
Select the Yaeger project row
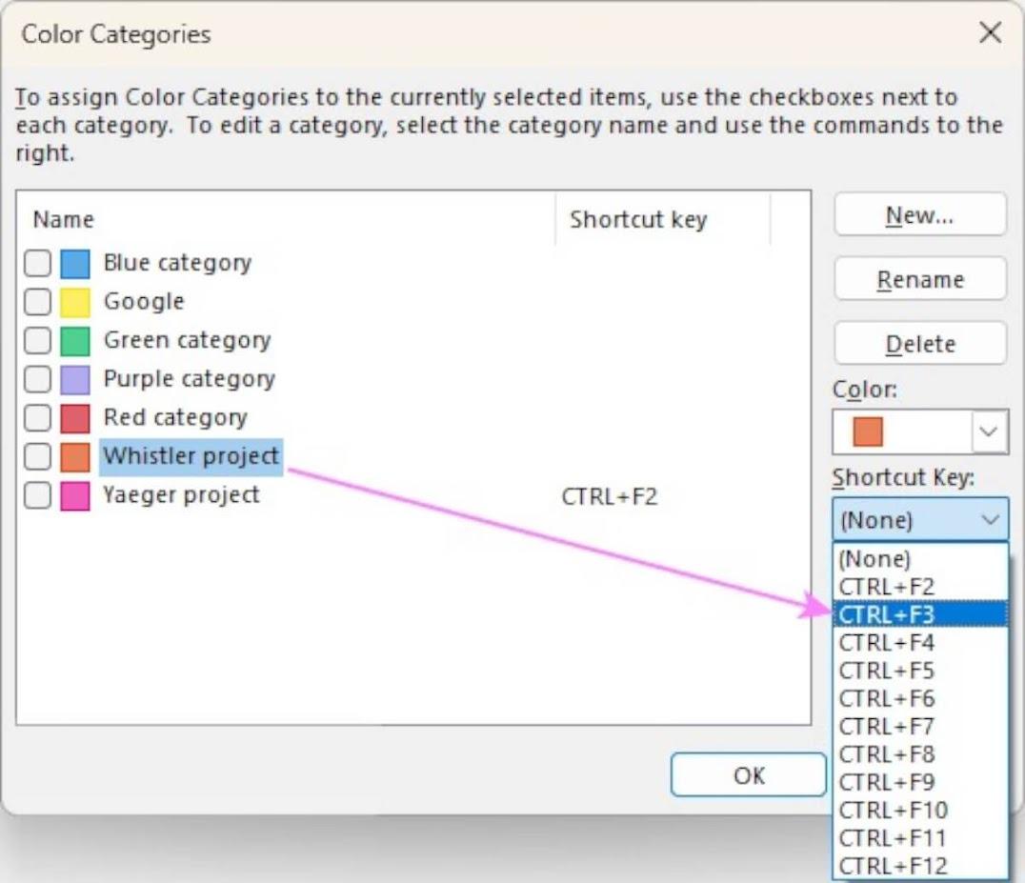[x=181, y=494]
